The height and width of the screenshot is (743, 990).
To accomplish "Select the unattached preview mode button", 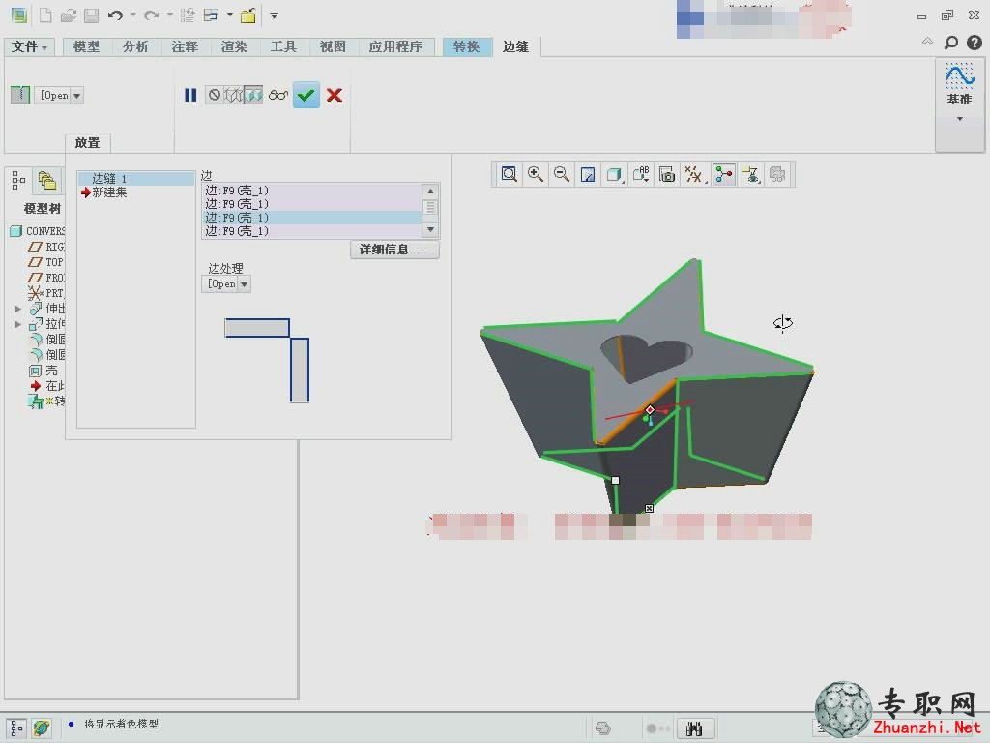I will [234, 95].
